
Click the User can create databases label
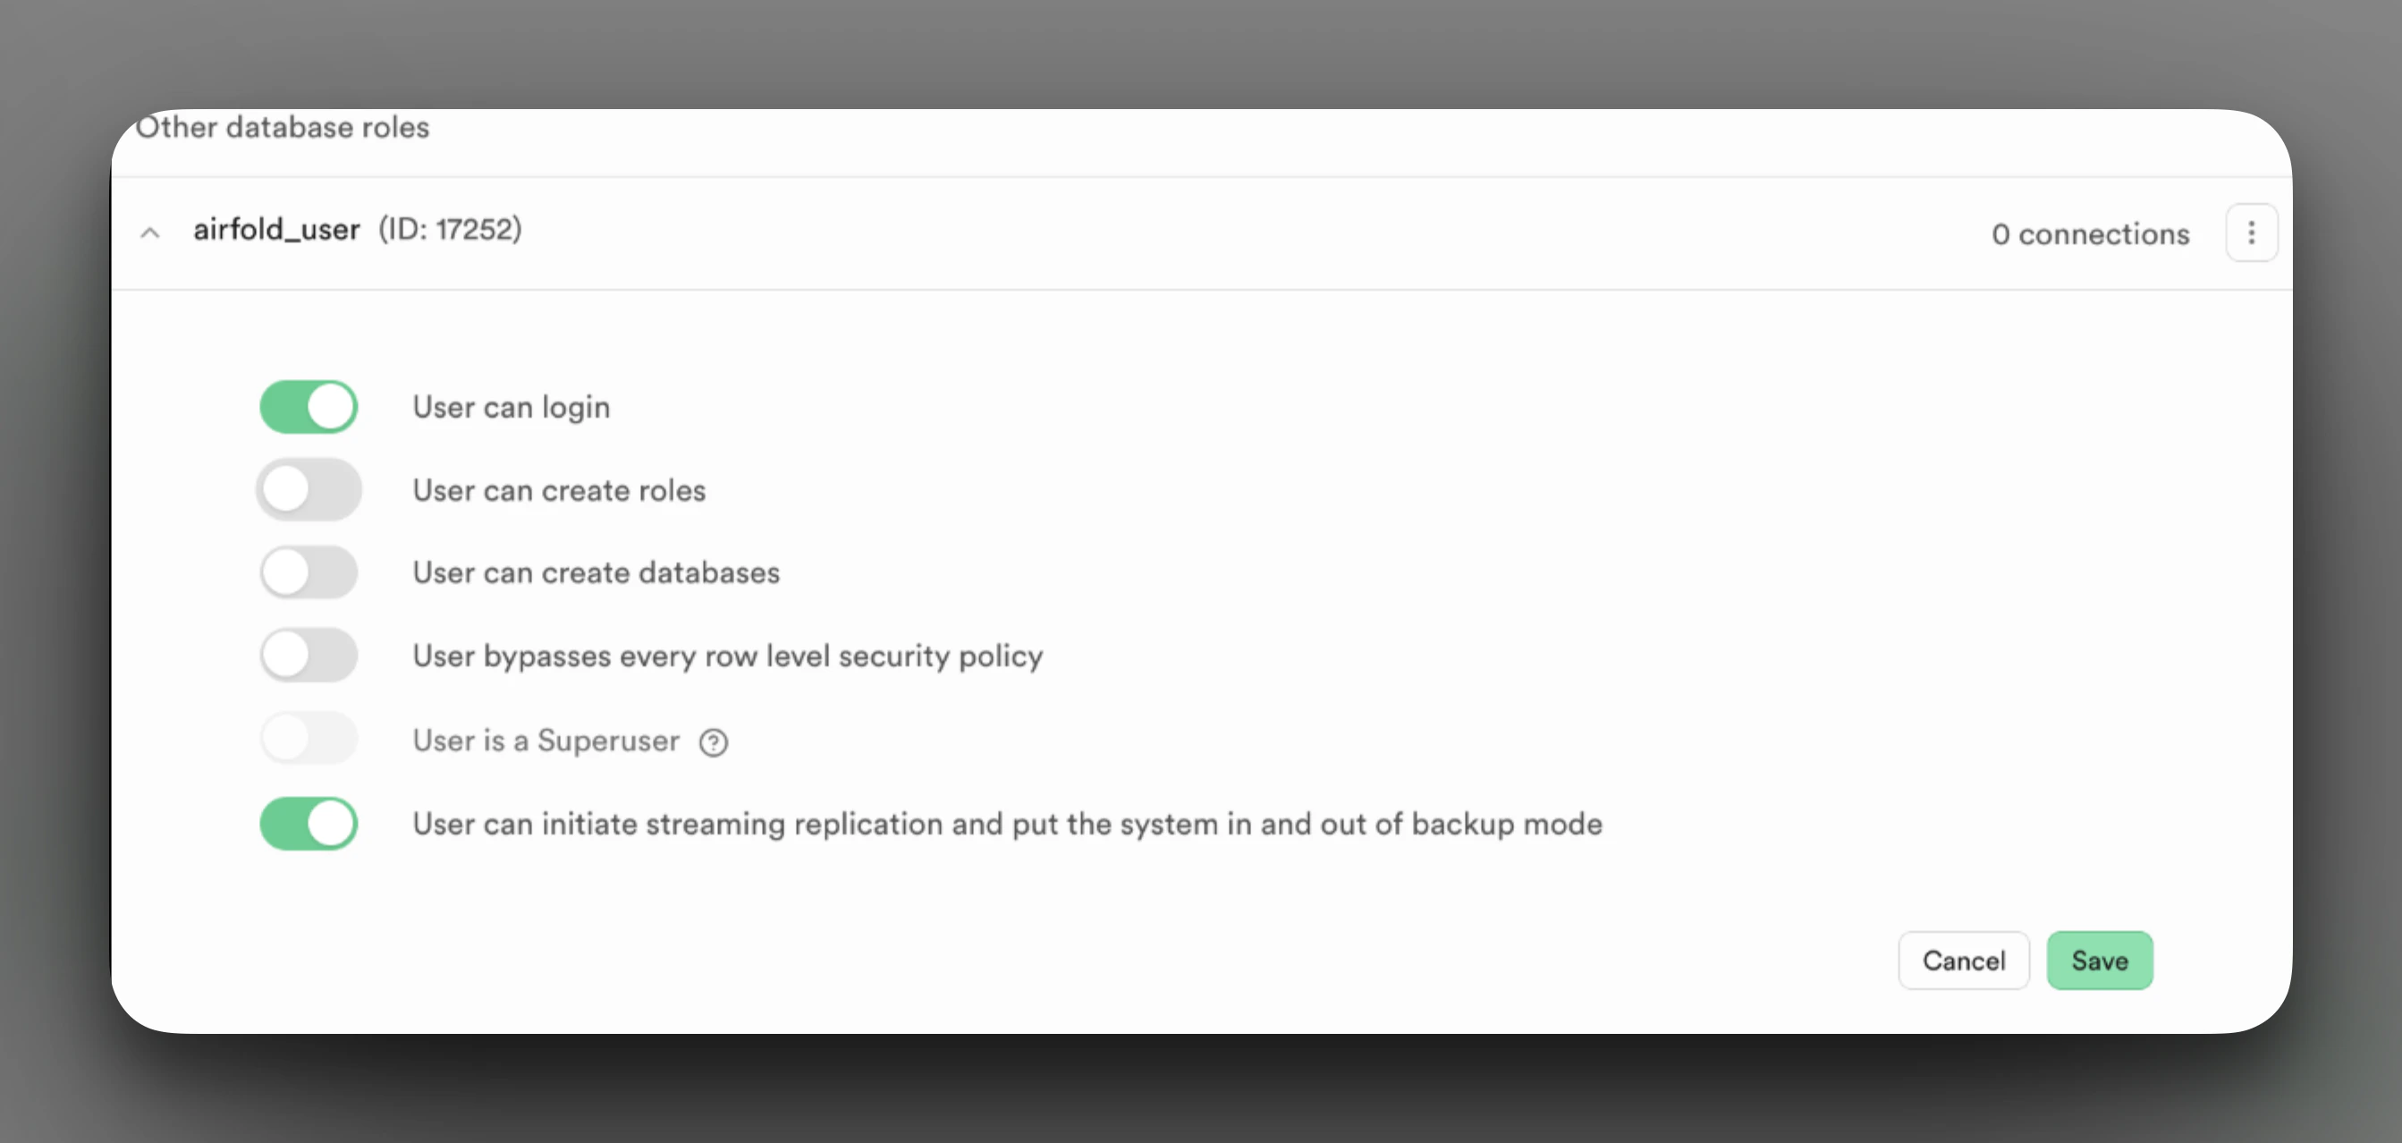596,572
